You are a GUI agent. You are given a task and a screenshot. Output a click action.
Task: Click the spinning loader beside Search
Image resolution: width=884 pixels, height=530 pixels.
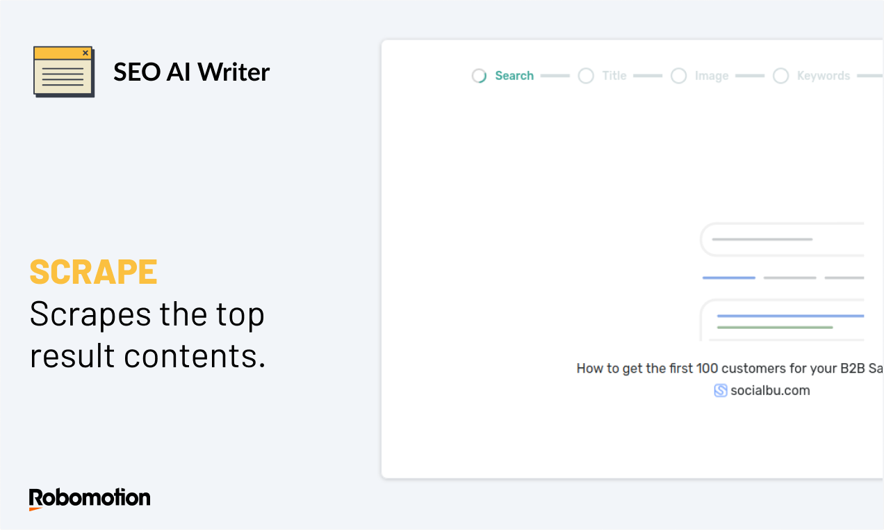(479, 76)
